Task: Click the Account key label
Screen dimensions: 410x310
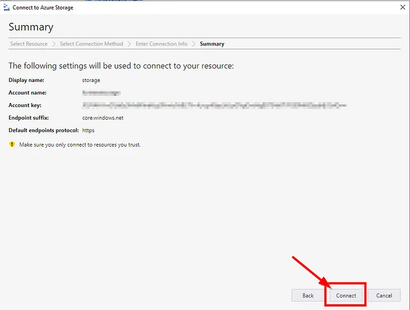Action: pyautogui.click(x=24, y=105)
